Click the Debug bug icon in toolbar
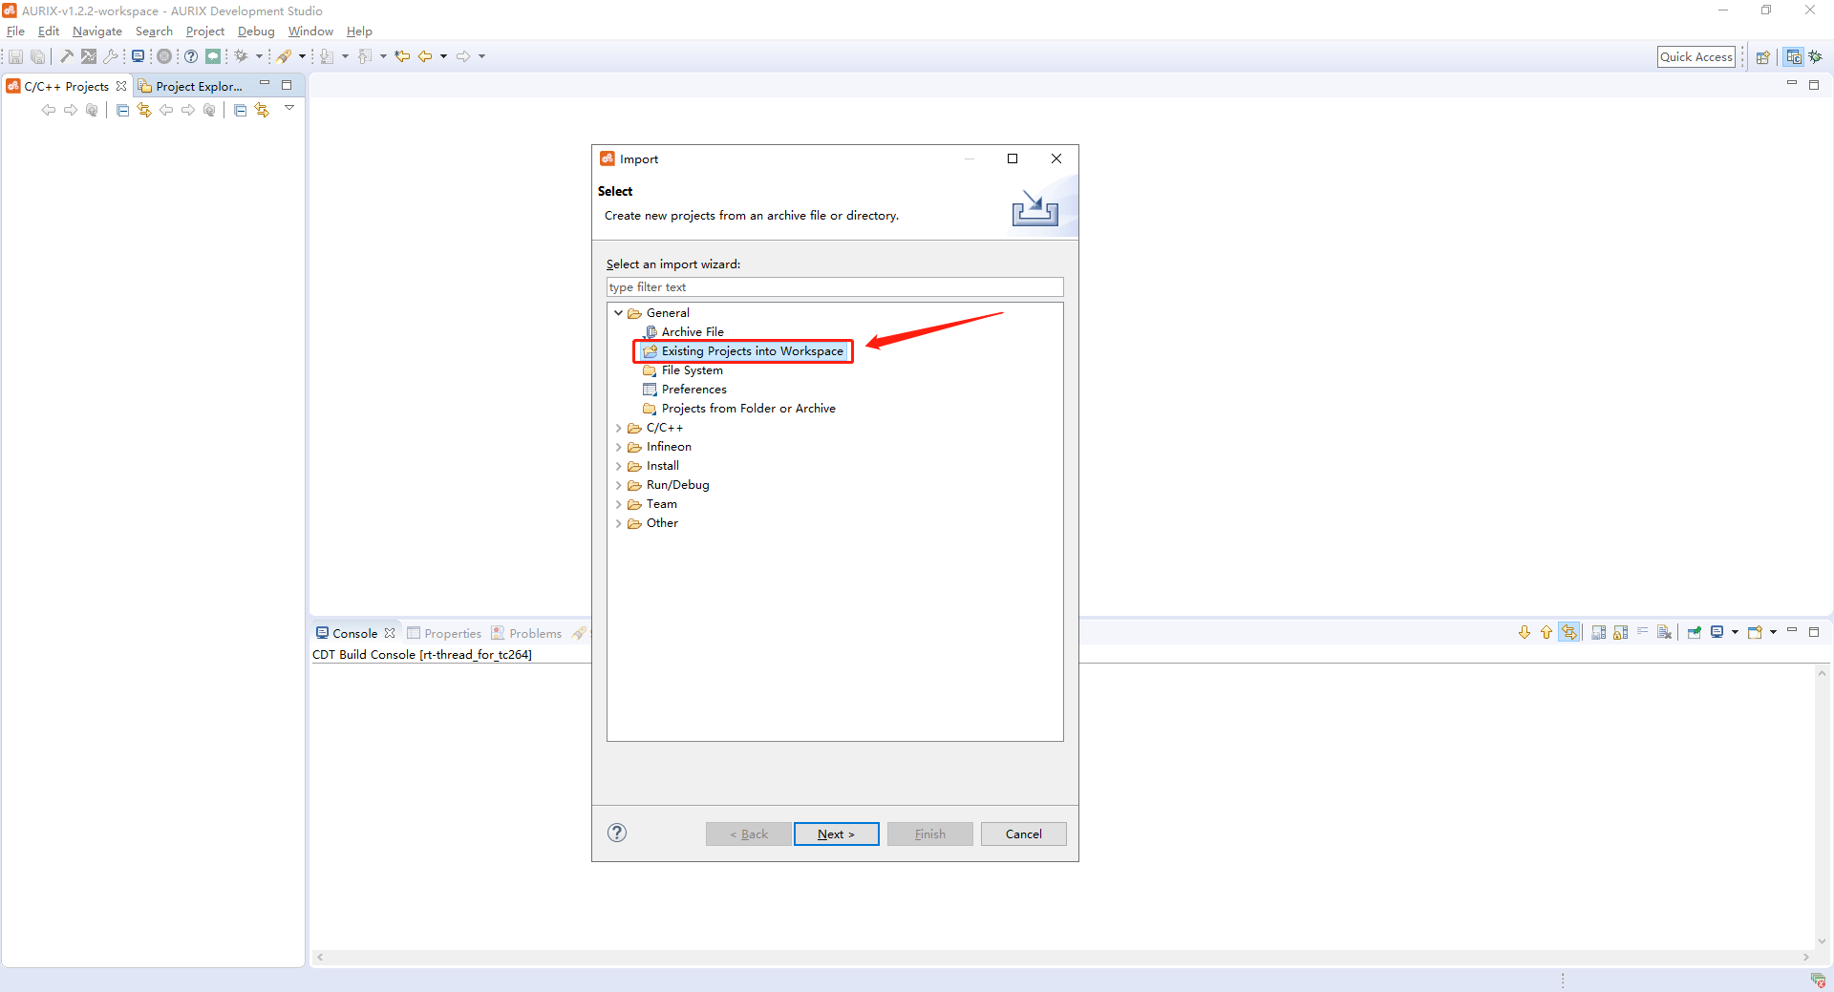The height and width of the screenshot is (992, 1834). click(x=242, y=56)
